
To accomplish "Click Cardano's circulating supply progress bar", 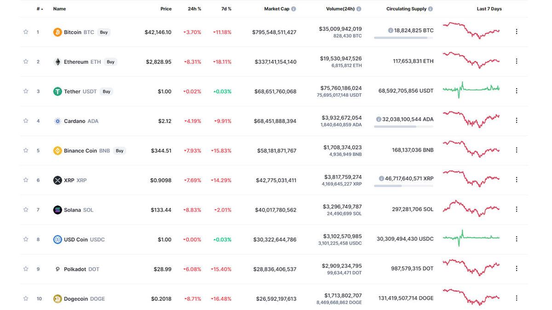I will point(403,126).
